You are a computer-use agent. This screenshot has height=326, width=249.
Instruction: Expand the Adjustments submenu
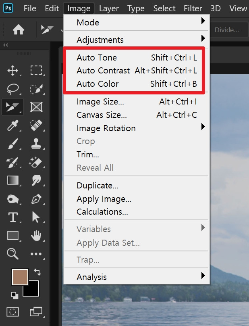tap(136, 39)
